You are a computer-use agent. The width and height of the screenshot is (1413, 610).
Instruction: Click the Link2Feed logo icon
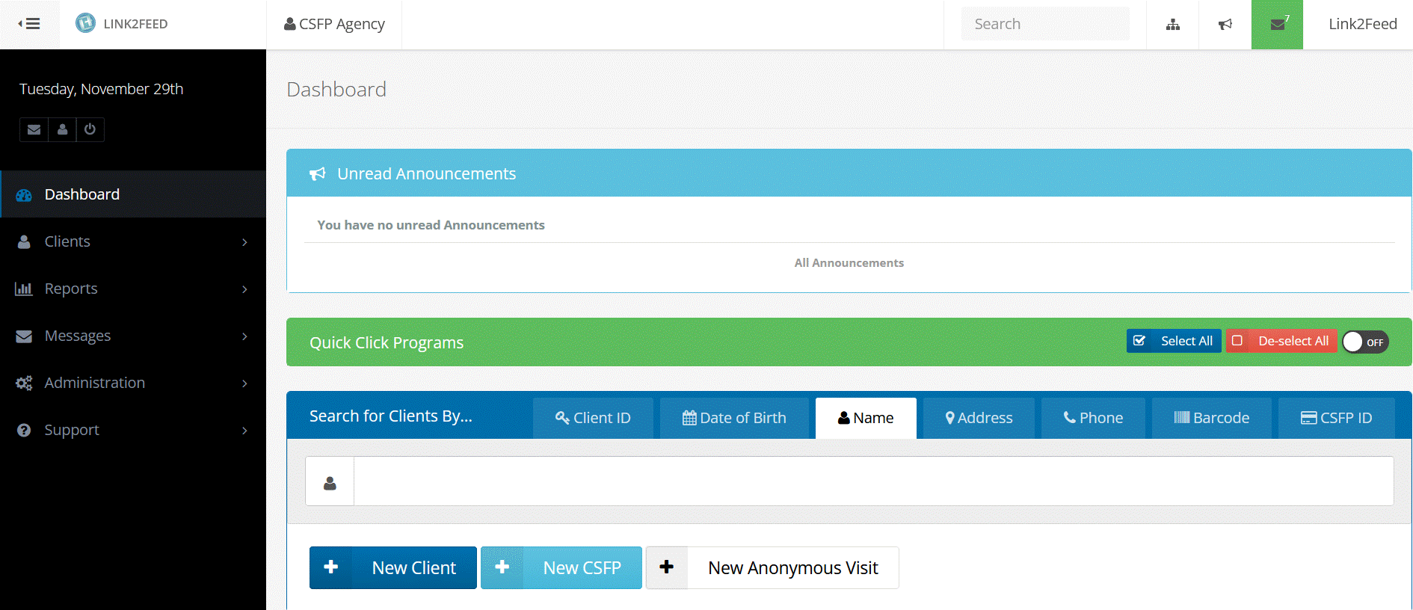(x=85, y=23)
